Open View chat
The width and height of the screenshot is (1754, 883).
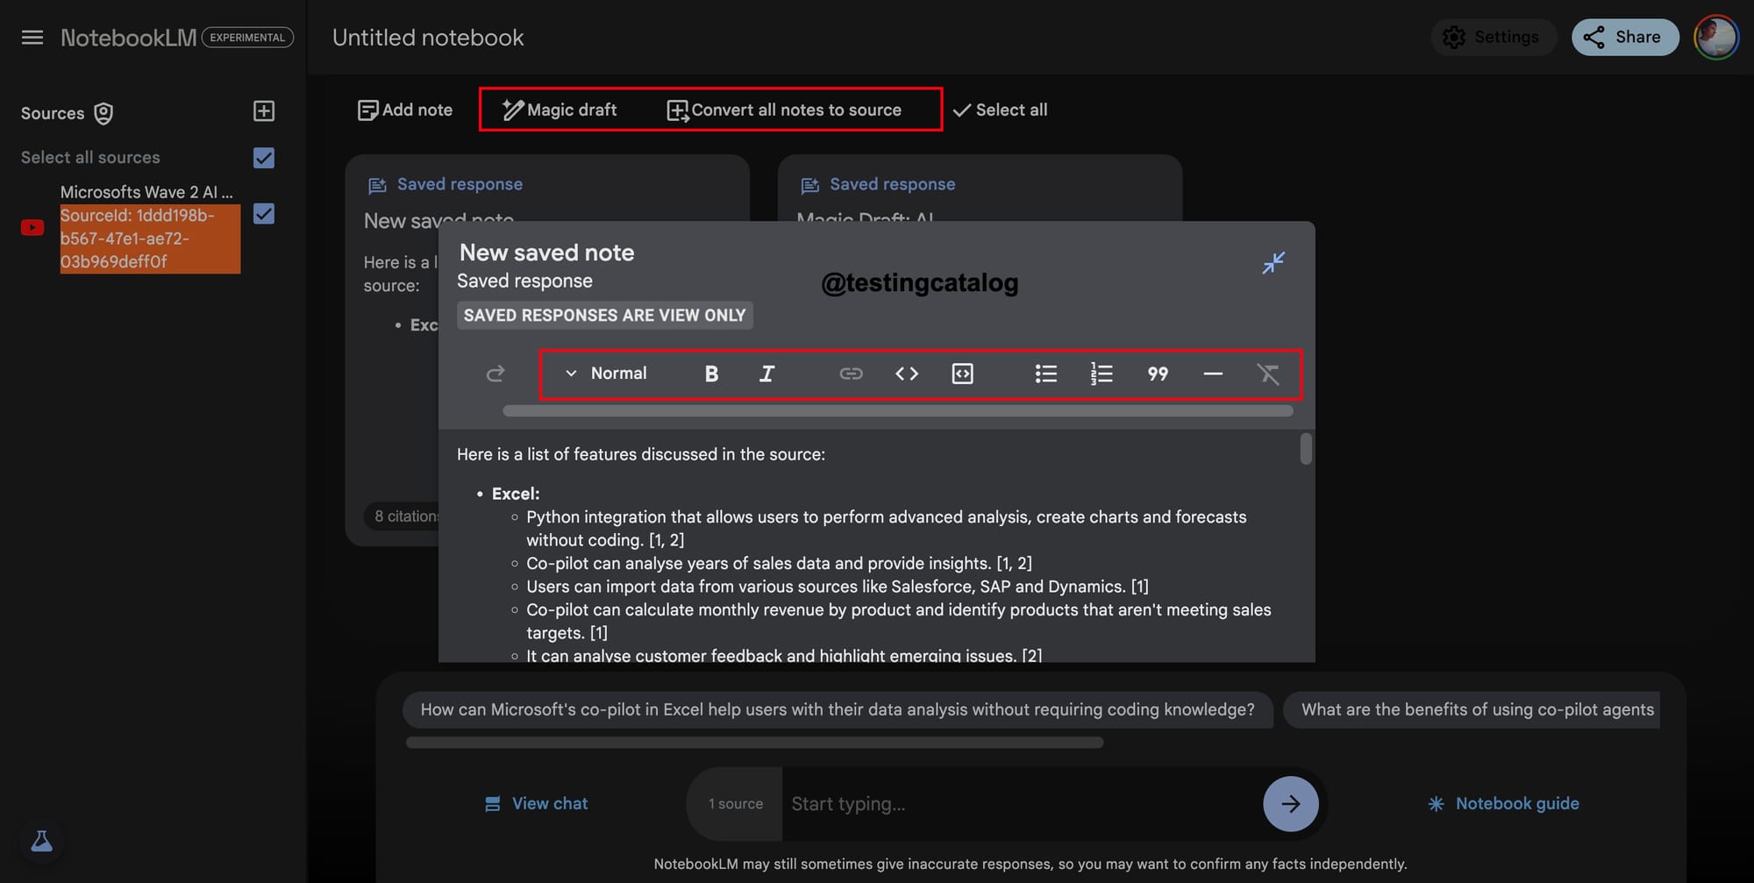coord(537,804)
